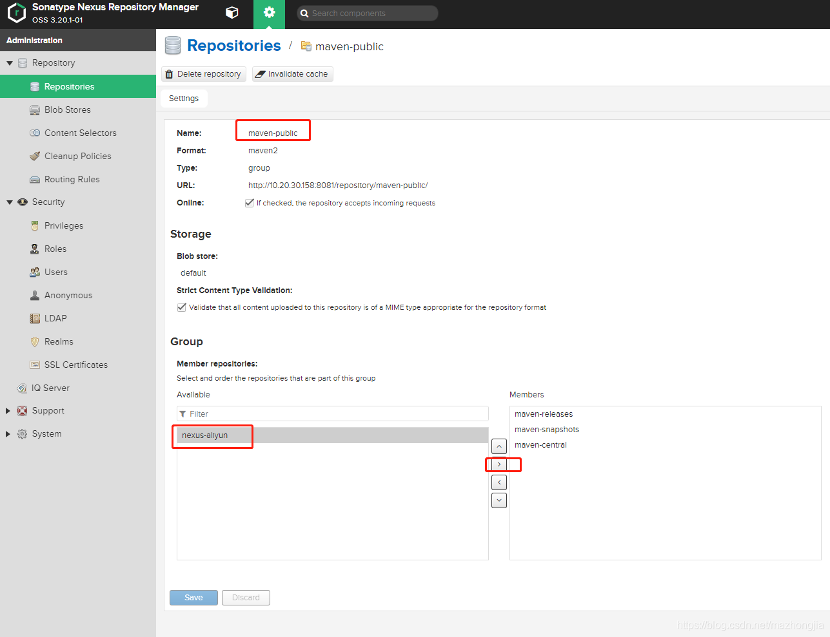Click the Routing Rules icon

click(x=35, y=180)
